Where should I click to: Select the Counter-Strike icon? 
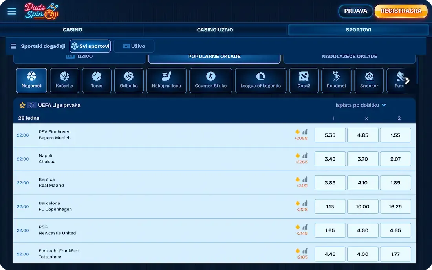(x=211, y=80)
